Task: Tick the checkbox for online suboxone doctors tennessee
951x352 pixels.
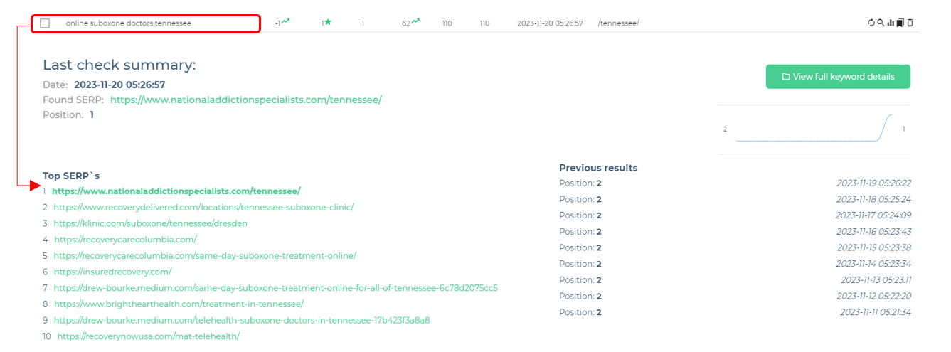Action: [x=45, y=23]
